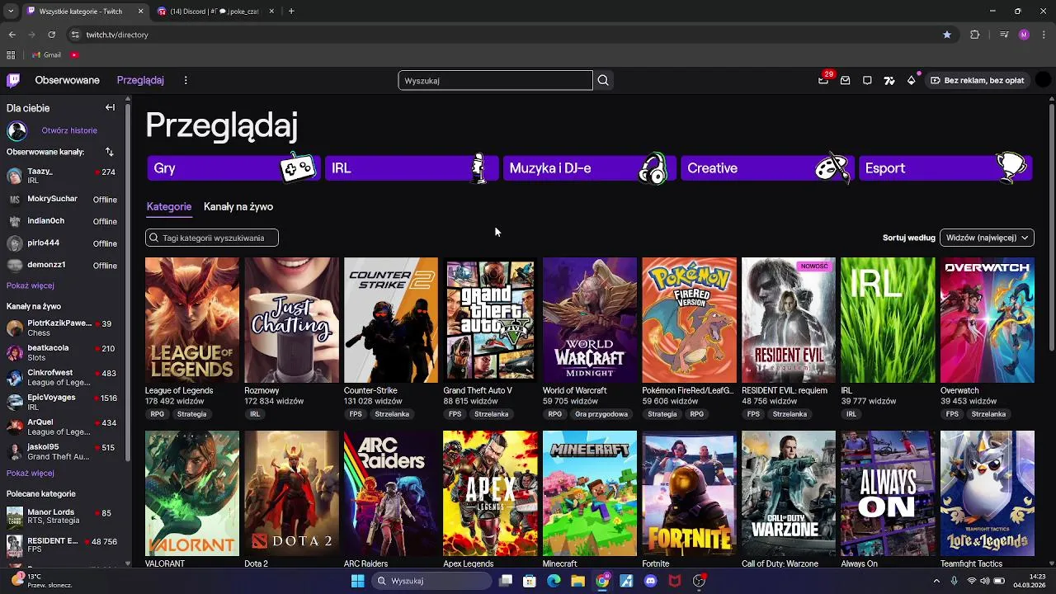Expand Pokaż więcej under followed channels
The image size is (1056, 594).
tap(31, 285)
